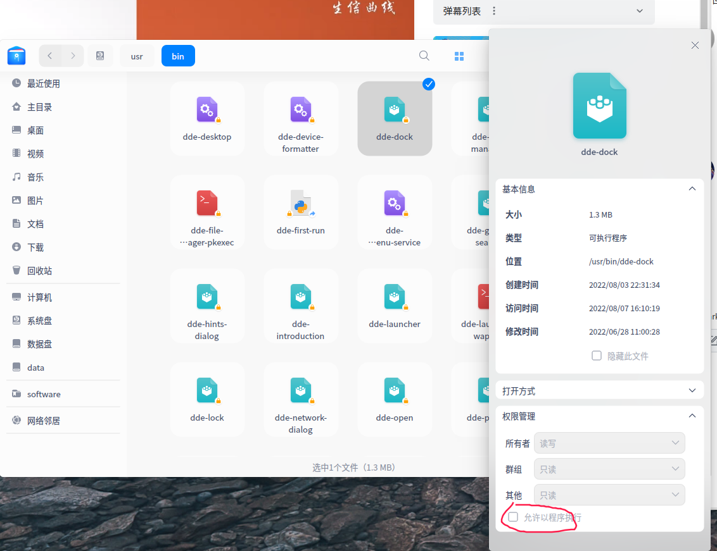Click the file manager app logo icon
This screenshot has width=717, height=551.
16,56
